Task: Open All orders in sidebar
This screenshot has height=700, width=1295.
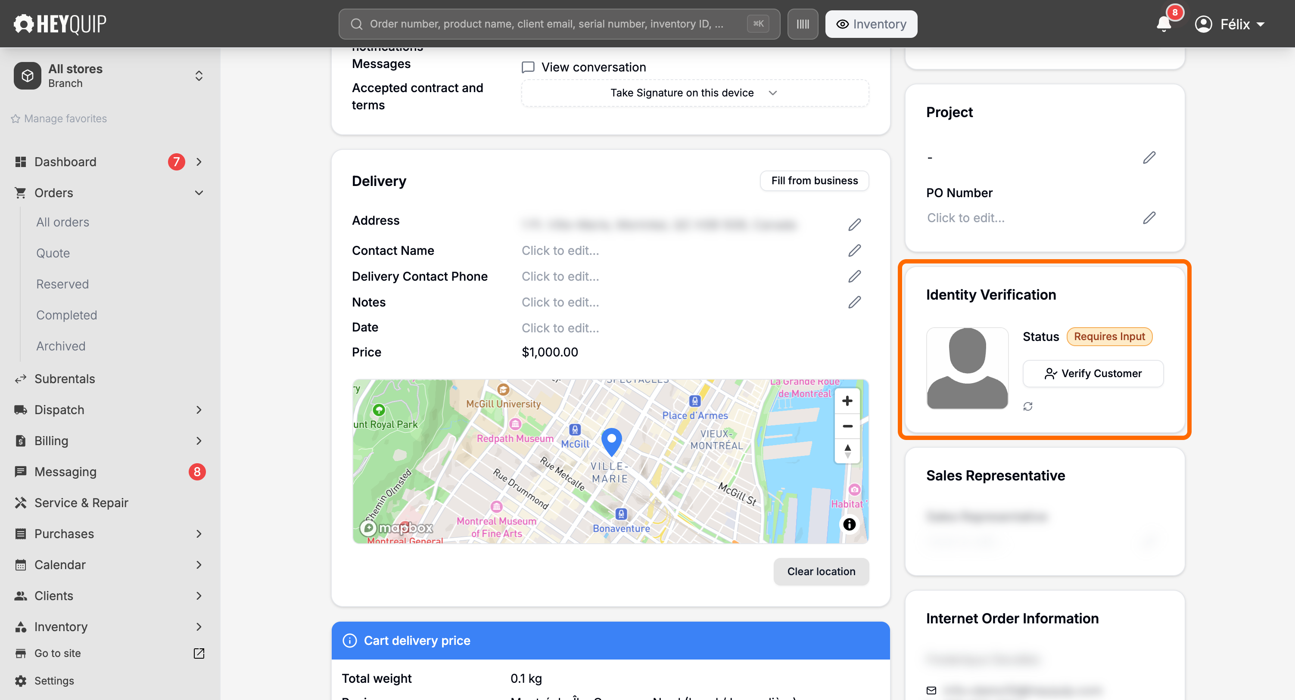Action: [63, 222]
